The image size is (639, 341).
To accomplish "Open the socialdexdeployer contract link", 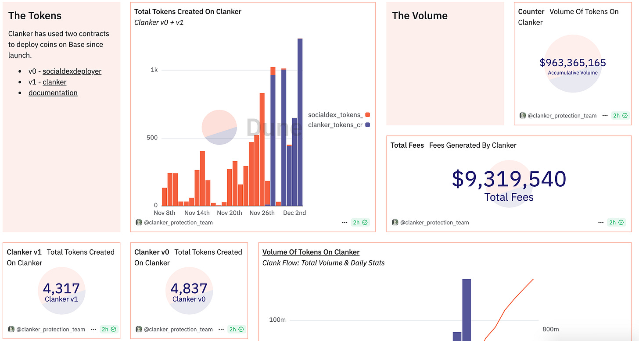I will click(72, 71).
